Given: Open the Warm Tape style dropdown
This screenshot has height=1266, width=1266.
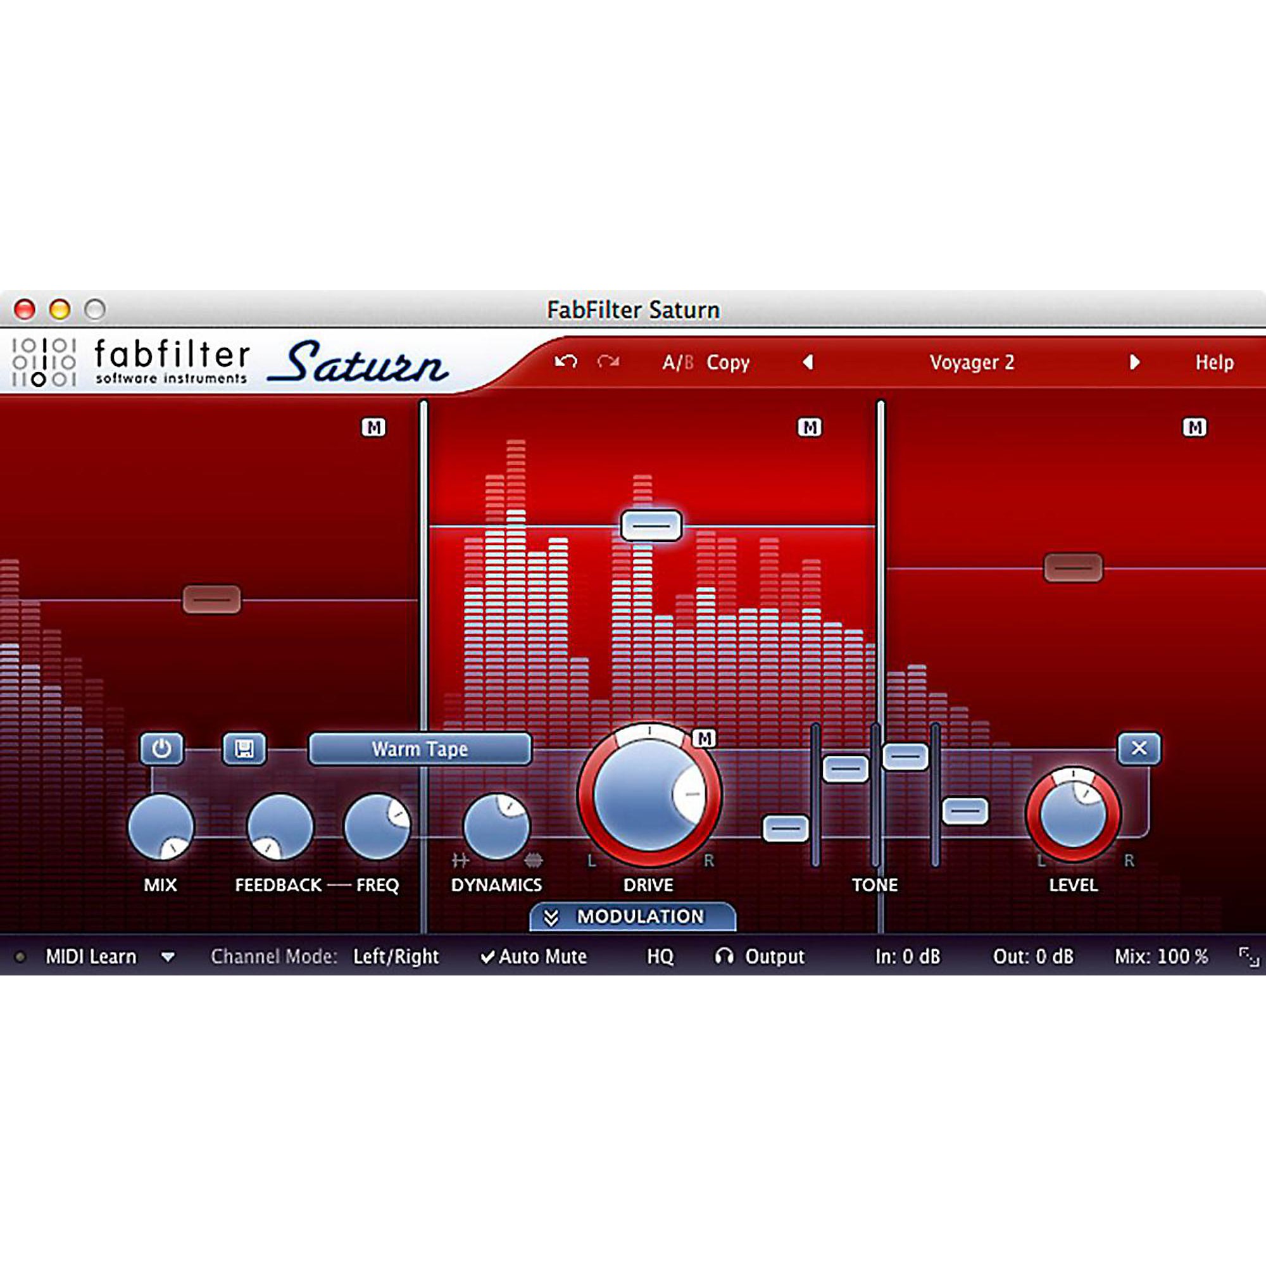Looking at the screenshot, I should [420, 749].
